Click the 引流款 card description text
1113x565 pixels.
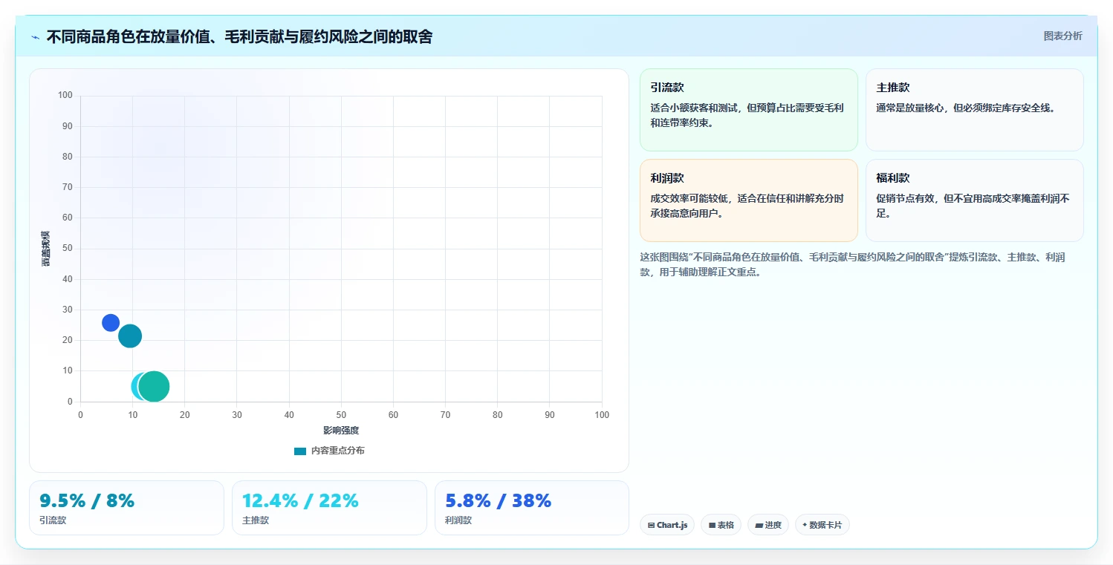747,116
